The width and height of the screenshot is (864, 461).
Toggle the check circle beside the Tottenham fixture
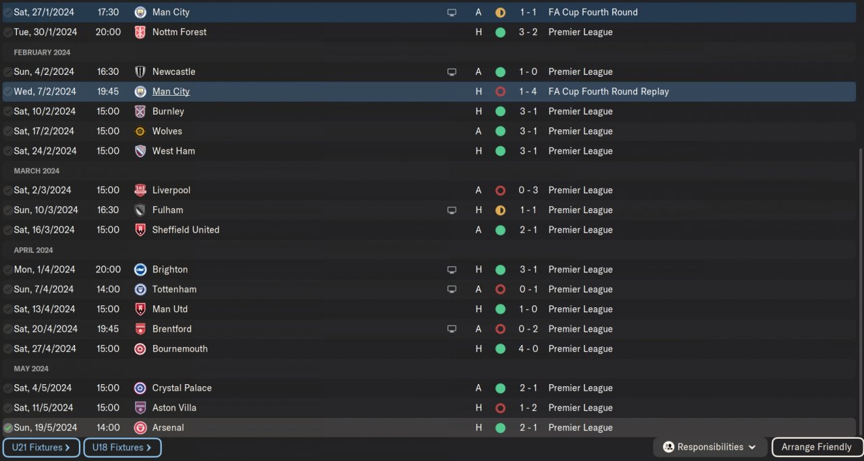(7, 290)
